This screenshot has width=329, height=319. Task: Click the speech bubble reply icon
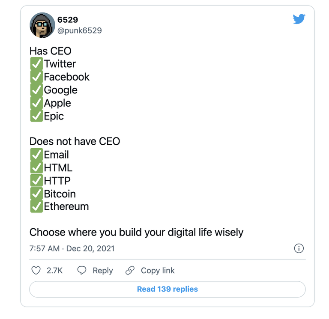(82, 270)
